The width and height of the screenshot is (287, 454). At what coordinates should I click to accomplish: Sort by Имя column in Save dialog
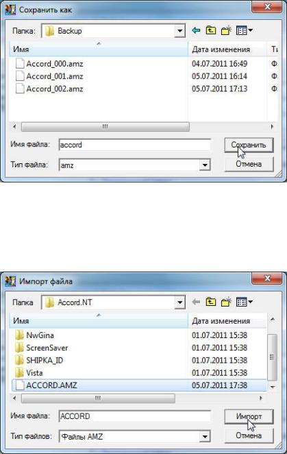tap(99, 49)
